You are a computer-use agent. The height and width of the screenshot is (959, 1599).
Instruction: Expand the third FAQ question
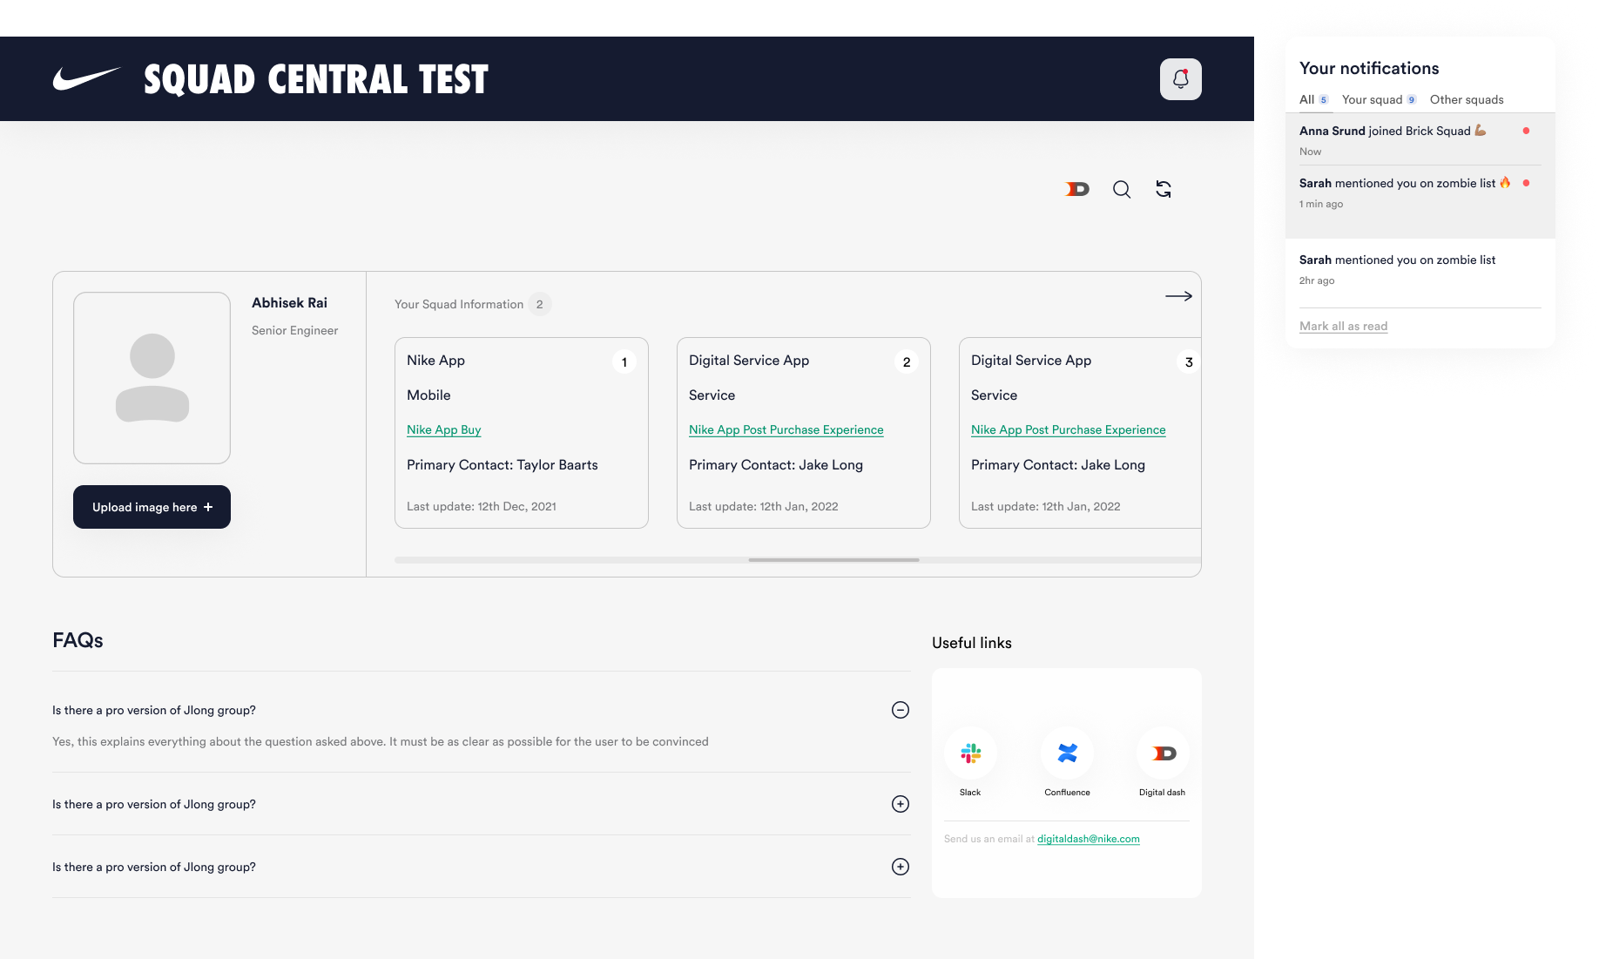[x=901, y=867]
